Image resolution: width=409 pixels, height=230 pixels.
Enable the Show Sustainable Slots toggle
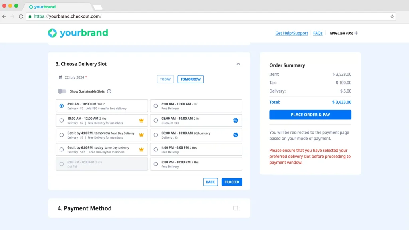click(62, 91)
